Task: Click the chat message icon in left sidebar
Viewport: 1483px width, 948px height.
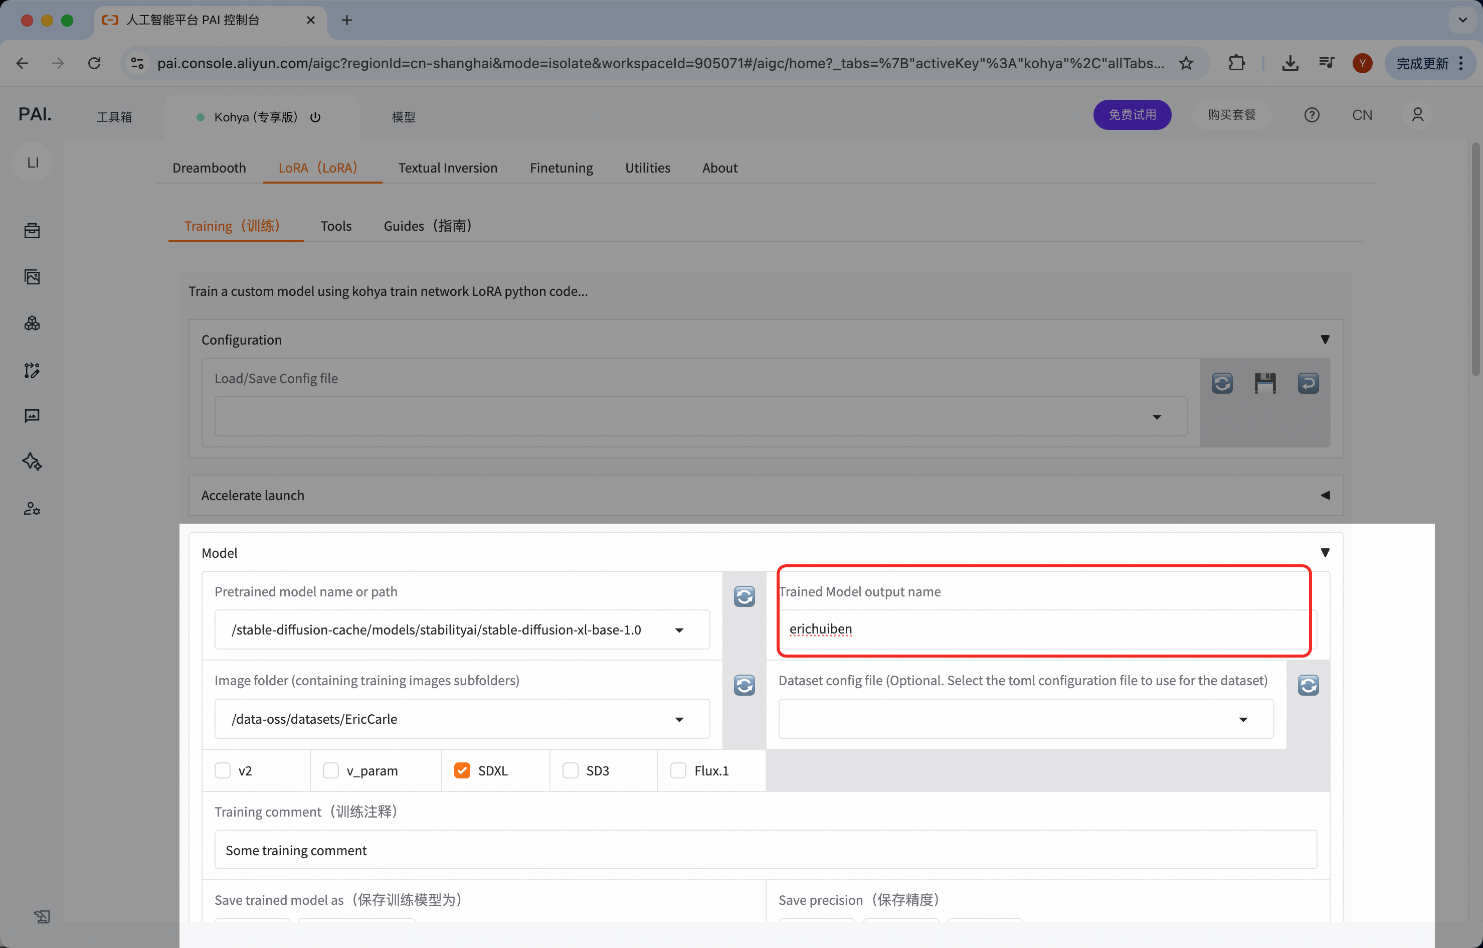Action: pyautogui.click(x=32, y=416)
